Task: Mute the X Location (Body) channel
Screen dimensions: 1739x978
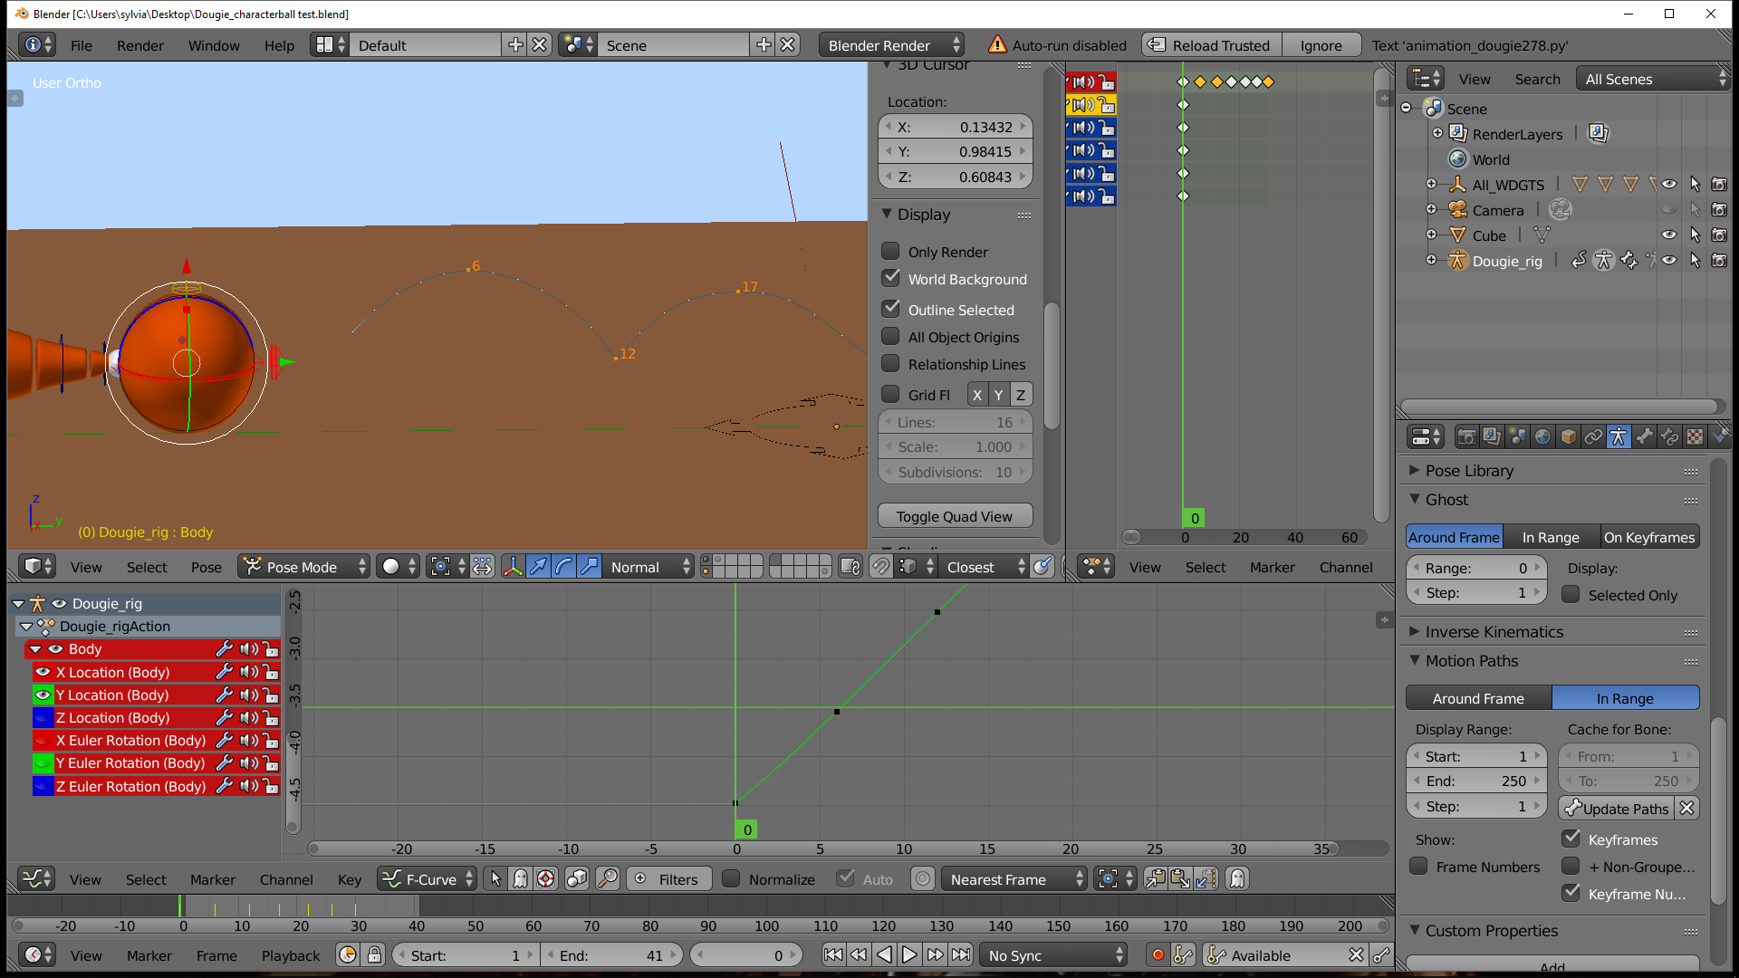Action: 248,672
